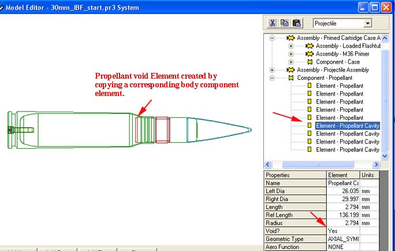
Task: Edit the Left Dia value 26.035
Action: (x=343, y=191)
